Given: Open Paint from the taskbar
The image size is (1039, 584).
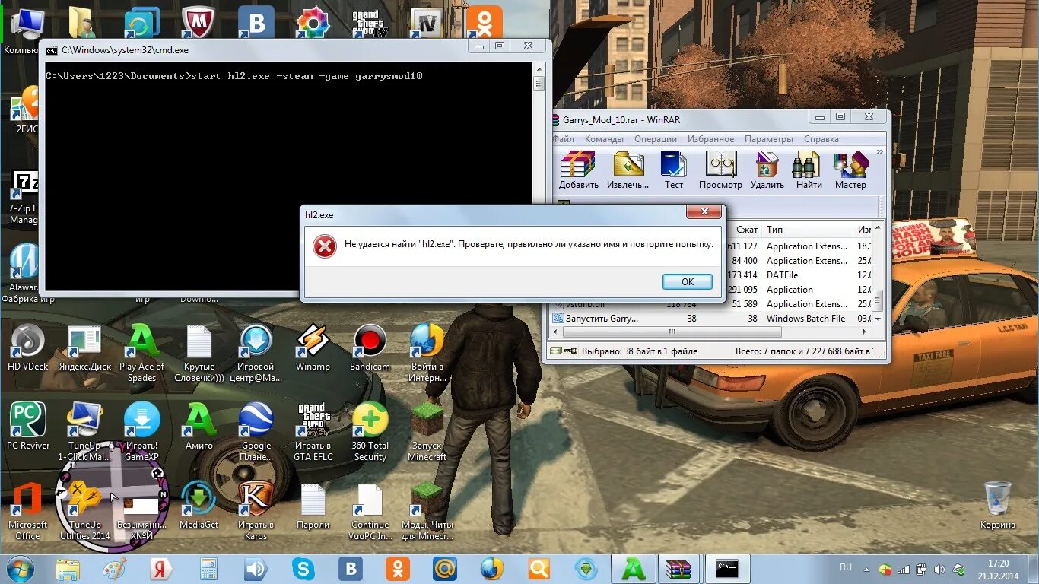Looking at the screenshot, I should click(x=114, y=569).
